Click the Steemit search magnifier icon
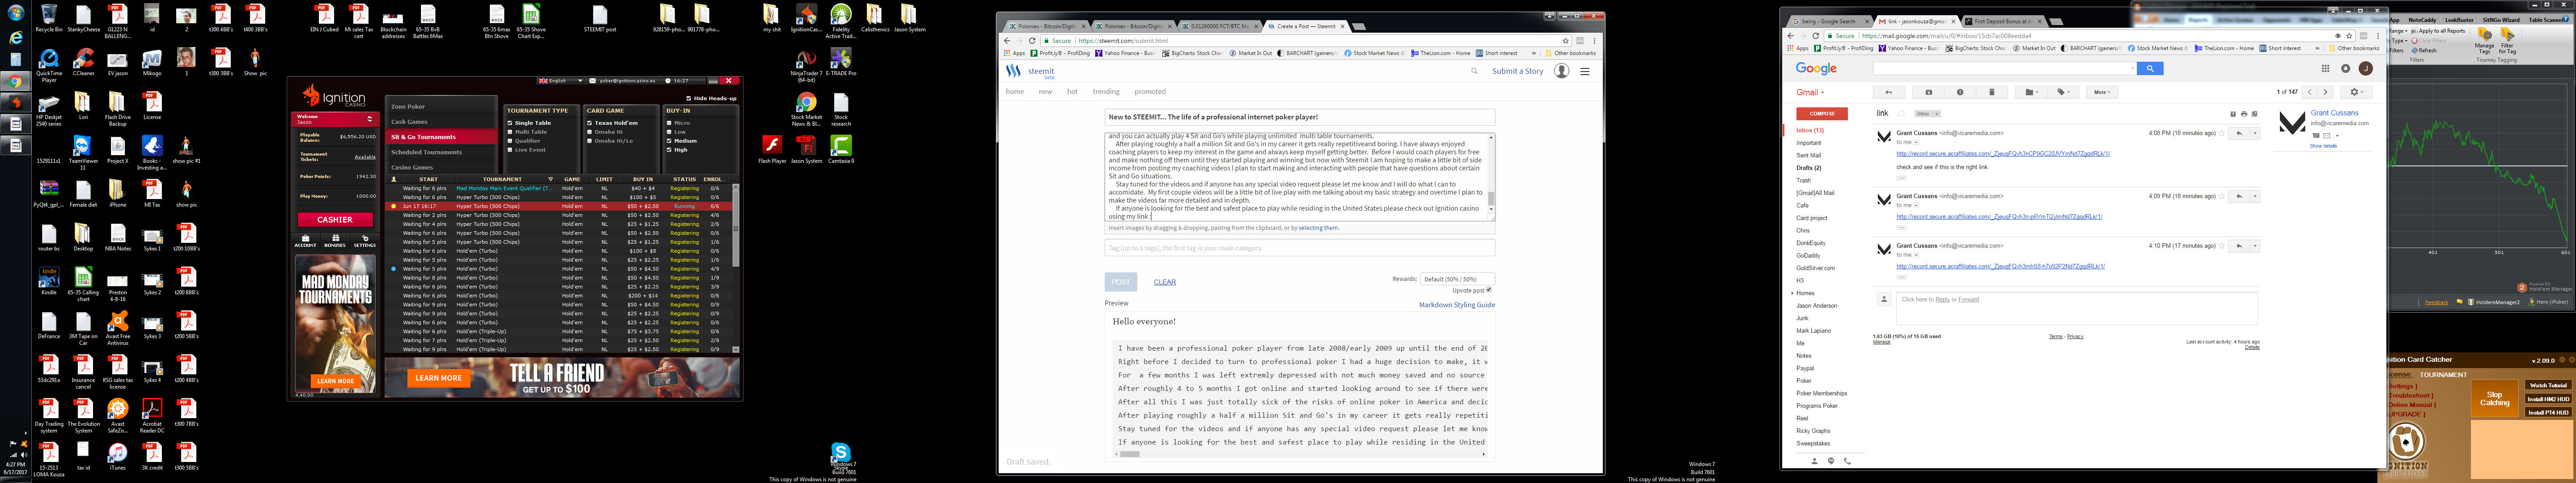Screen dimensions: 2576x483 (1474, 71)
